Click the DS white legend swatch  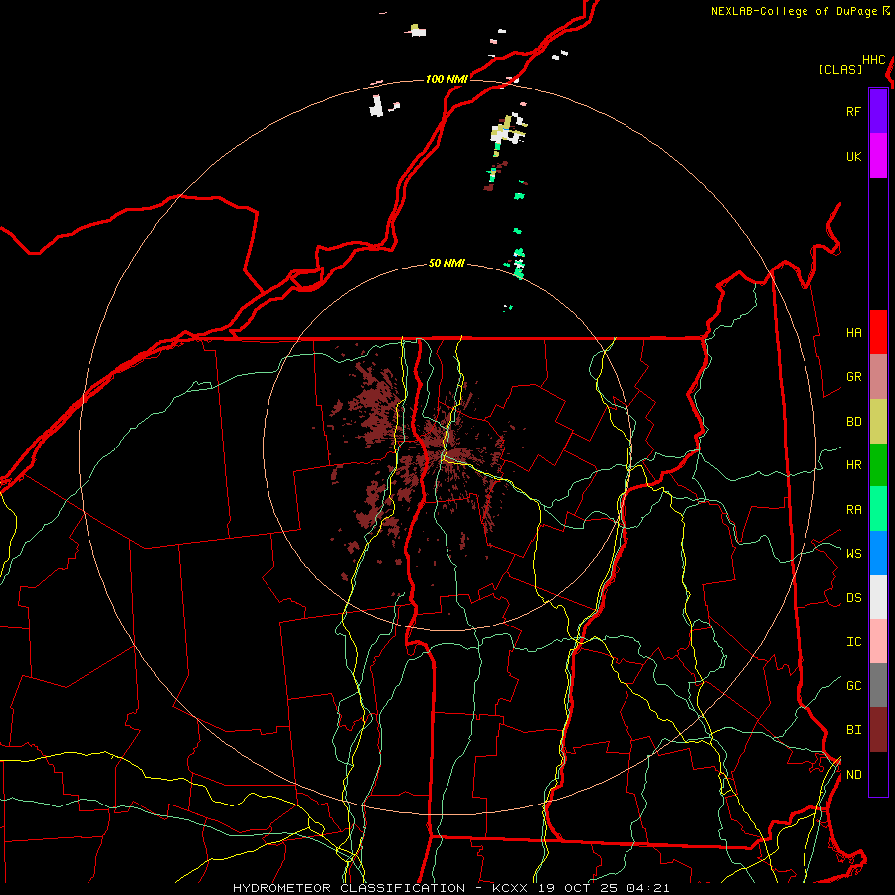coord(878,597)
